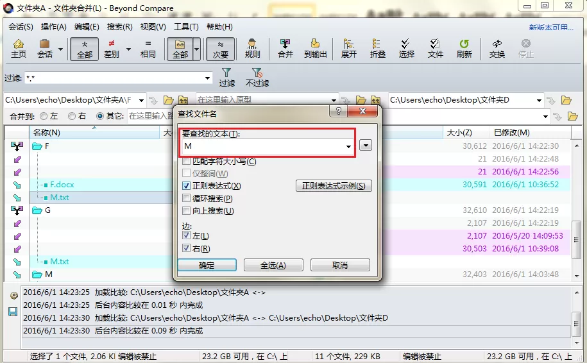Open the 会话 sessions toolbar icon
The image size is (587, 363).
pos(45,49)
